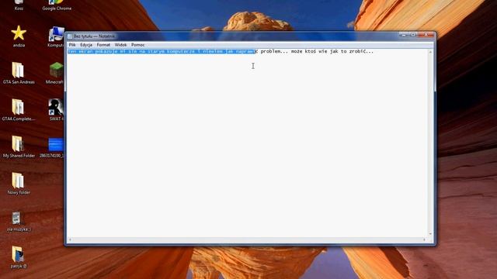Image resolution: width=497 pixels, height=279 pixels.
Task: Click the 'Bez tytułu — Notatnik' title text
Action: (x=94, y=36)
